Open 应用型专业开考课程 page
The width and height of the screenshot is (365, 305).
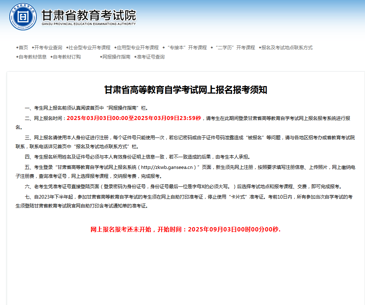click(138, 47)
